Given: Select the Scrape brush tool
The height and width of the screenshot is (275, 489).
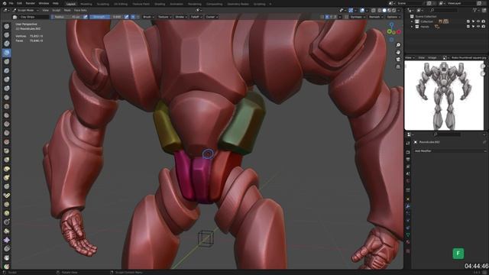Looking at the screenshot, I should pyautogui.click(x=7, y=133).
